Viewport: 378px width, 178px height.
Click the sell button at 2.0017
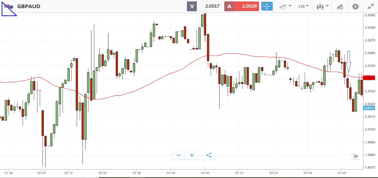tap(204, 6)
